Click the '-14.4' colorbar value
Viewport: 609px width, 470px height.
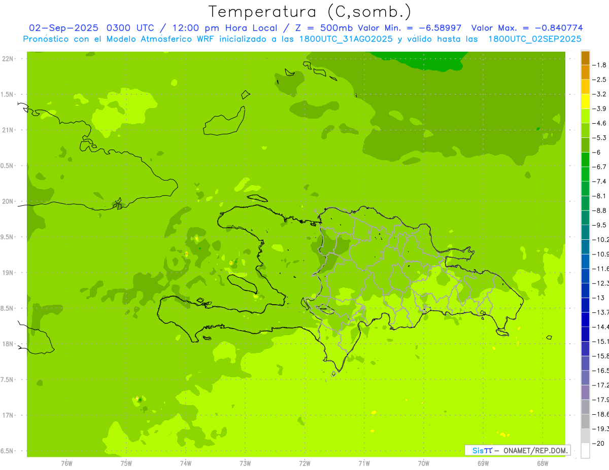[x=600, y=327]
